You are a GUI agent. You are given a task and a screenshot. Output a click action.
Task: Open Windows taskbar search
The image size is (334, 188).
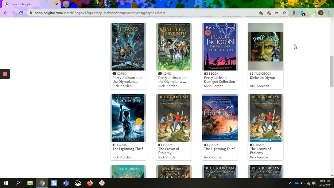click(18, 183)
